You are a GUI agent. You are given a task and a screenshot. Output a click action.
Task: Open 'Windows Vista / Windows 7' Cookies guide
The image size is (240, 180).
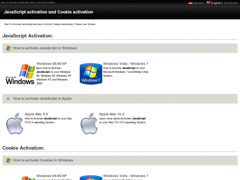(x=126, y=176)
